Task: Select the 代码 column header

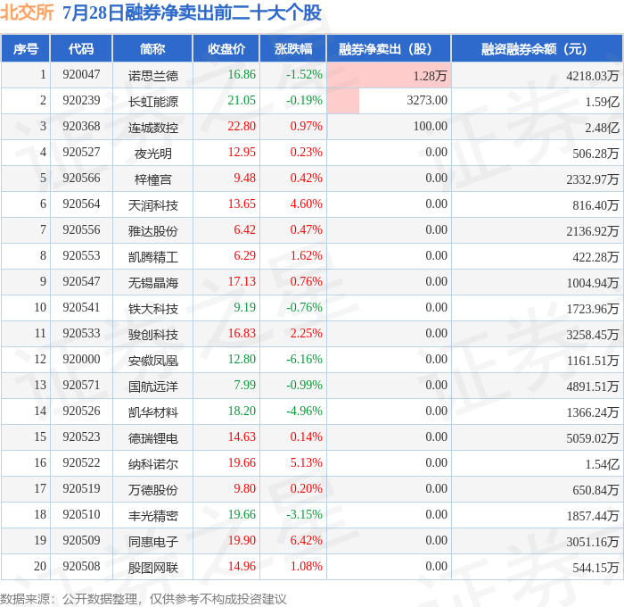Action: click(81, 48)
